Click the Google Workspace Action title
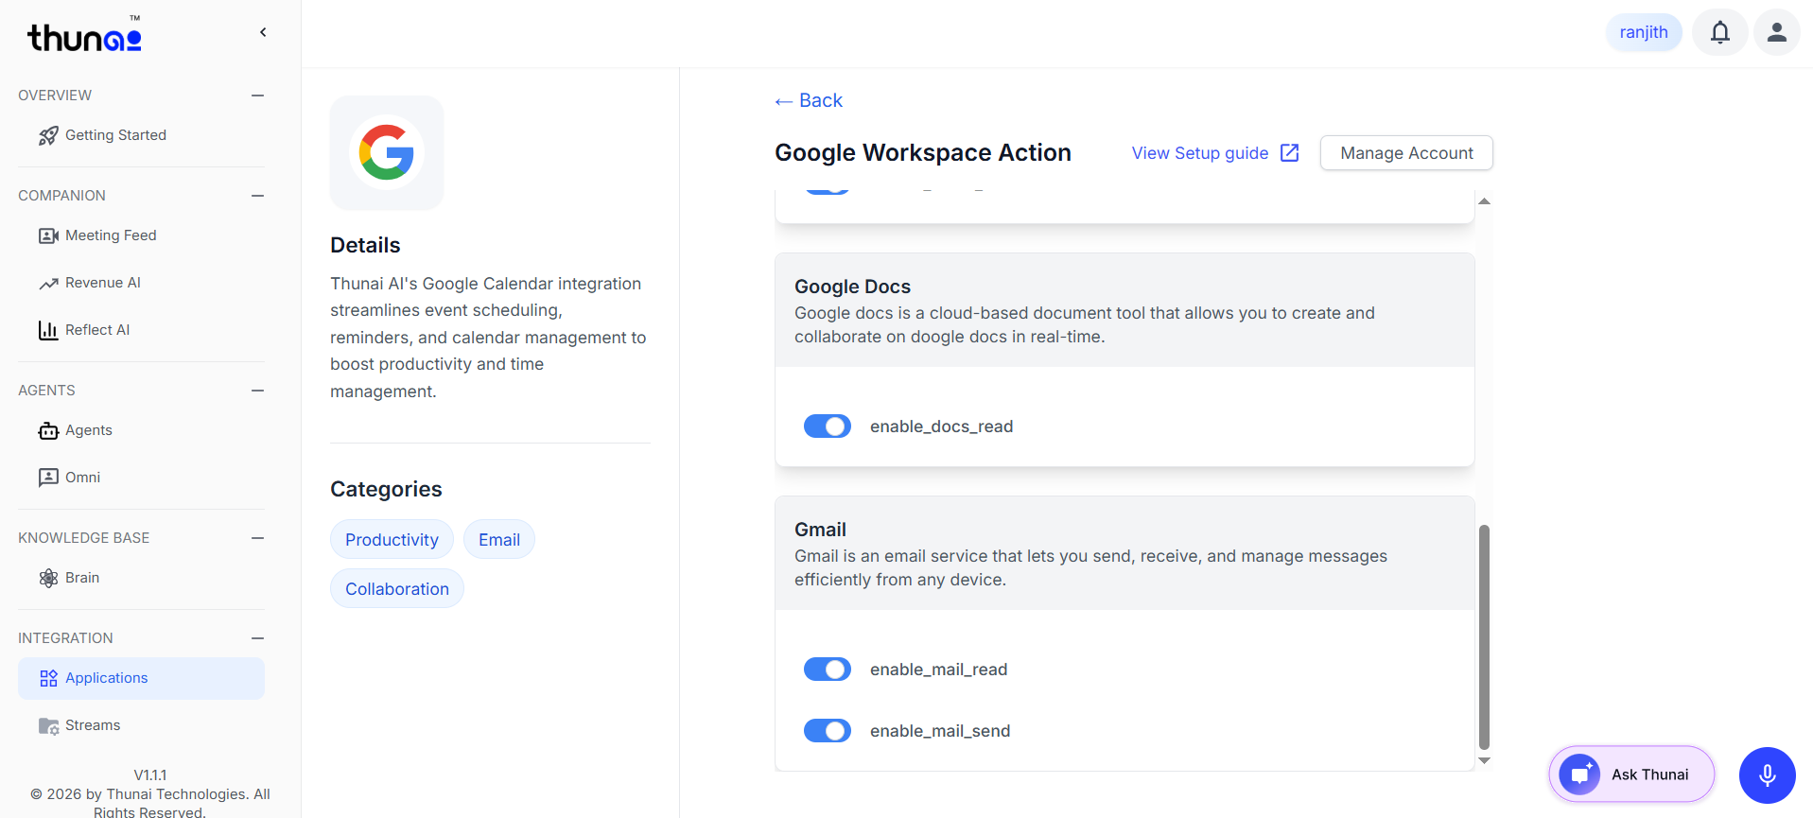This screenshot has width=1813, height=818. [x=923, y=153]
